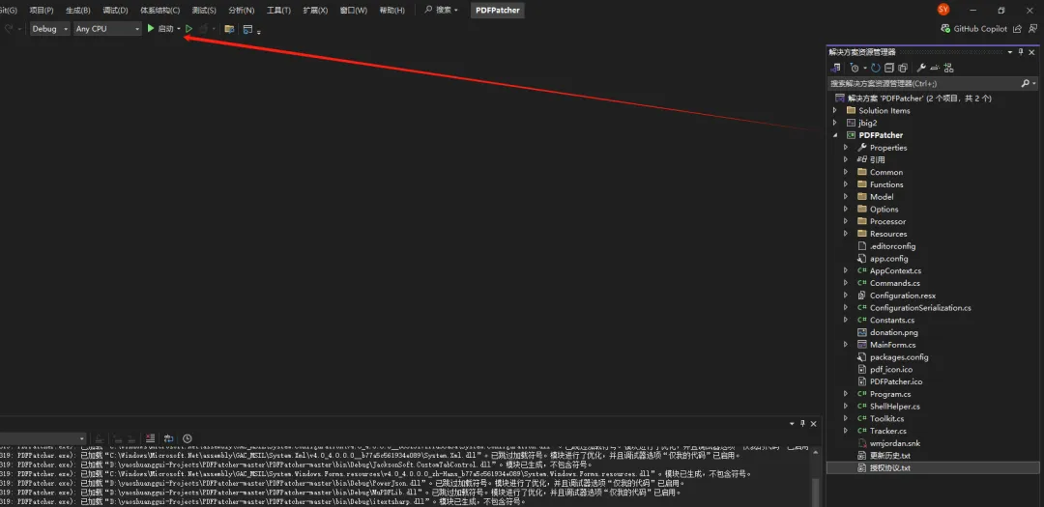Click the pending changes filter clock icon
Image resolution: width=1044 pixels, height=507 pixels.
pos(855,68)
